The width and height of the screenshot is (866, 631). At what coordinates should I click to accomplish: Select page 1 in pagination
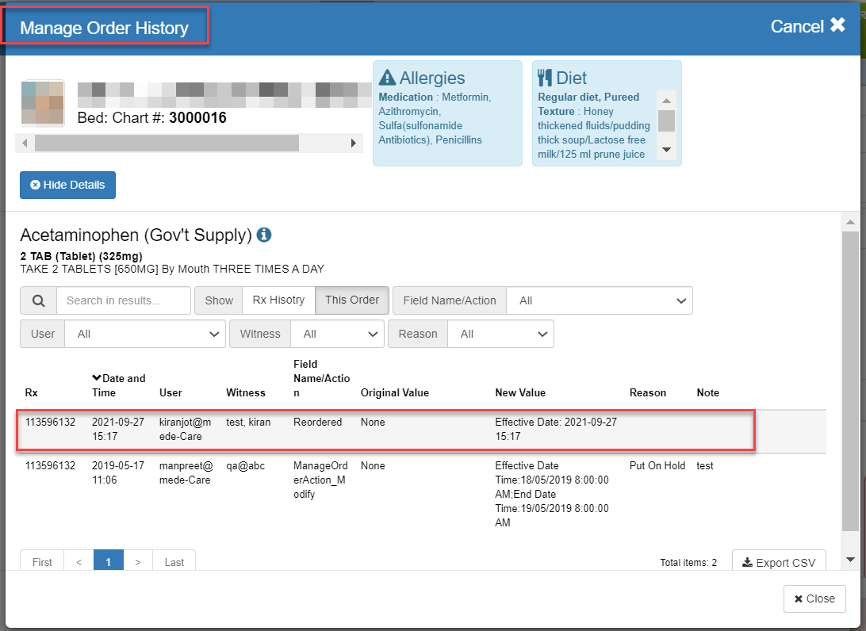[108, 561]
